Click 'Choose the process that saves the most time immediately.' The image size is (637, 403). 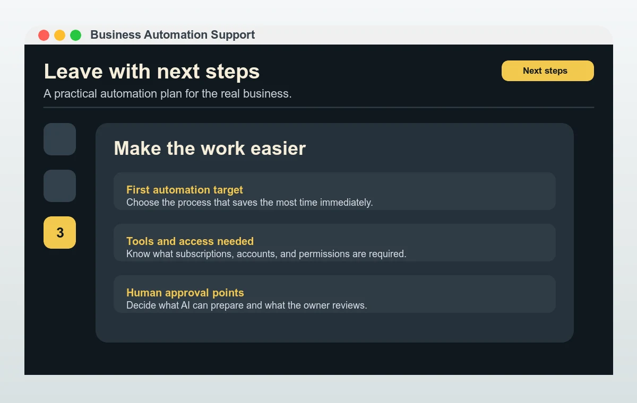coord(249,203)
